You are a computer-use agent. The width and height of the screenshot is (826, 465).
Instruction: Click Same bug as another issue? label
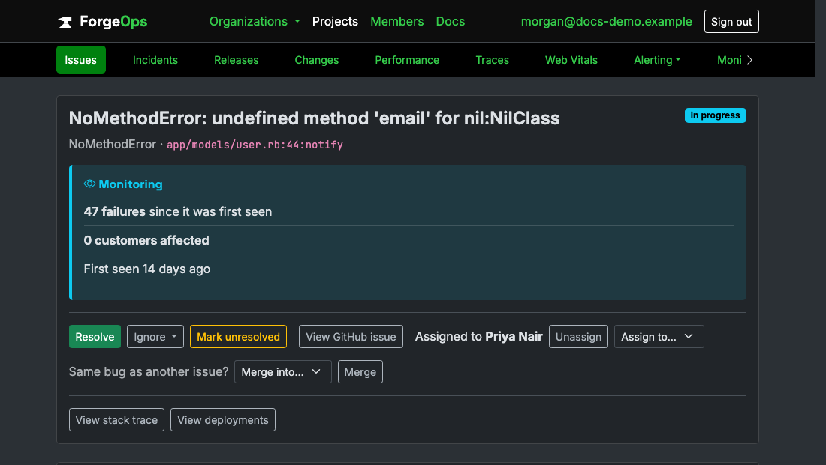(x=149, y=371)
